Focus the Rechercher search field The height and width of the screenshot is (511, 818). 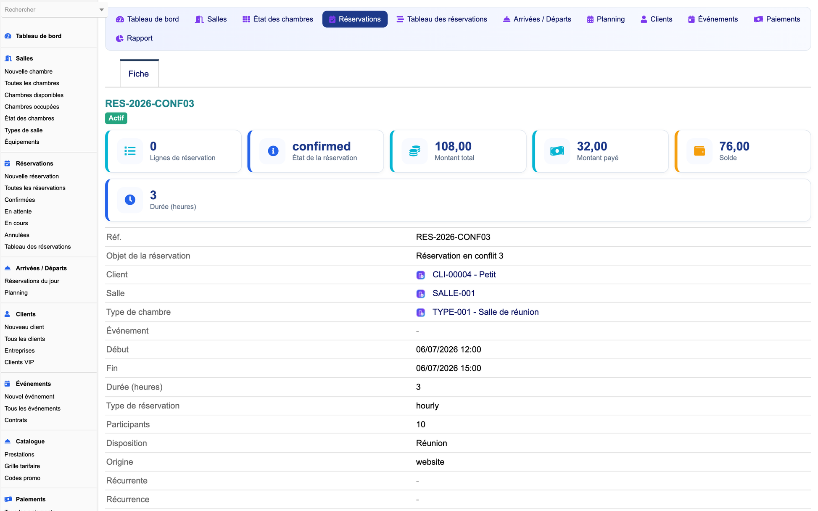point(50,10)
